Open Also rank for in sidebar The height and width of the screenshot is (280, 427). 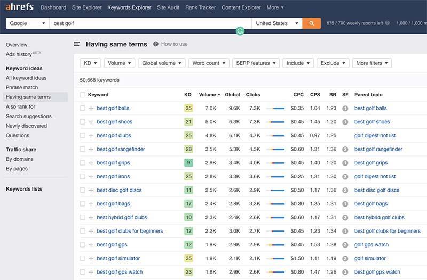20,106
